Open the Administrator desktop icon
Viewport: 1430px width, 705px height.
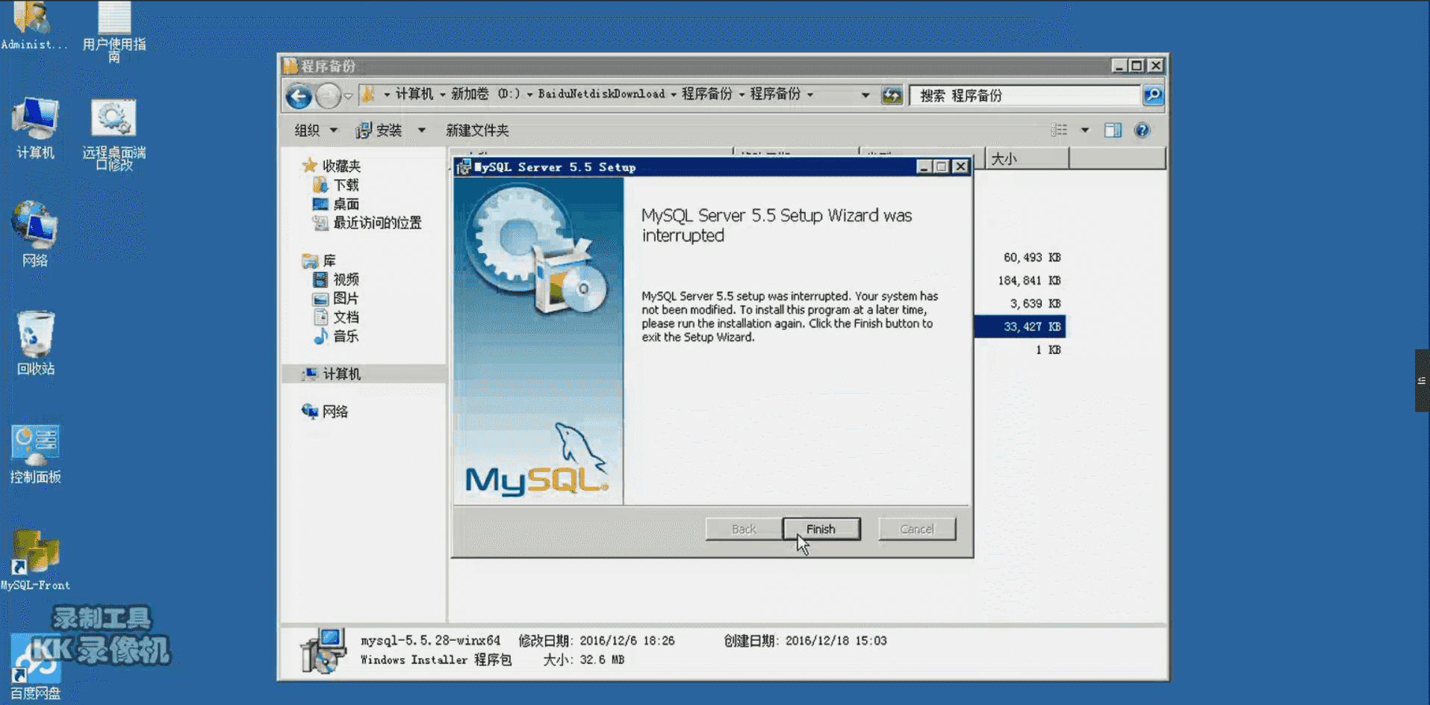click(34, 26)
